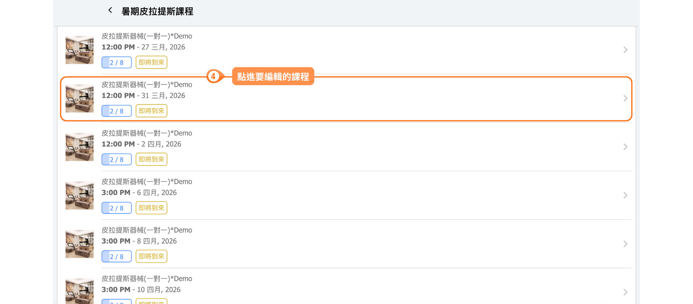Screen dimensions: 693x304
Task: Click studio thumbnail of 27 三月 class
Action: pos(80,50)
